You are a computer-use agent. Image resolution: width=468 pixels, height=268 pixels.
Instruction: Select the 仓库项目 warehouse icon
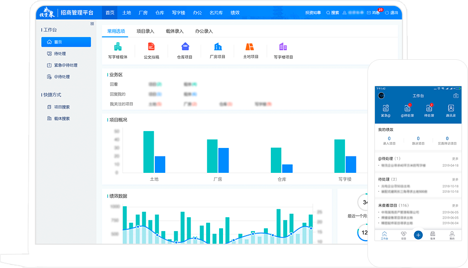coord(185,47)
